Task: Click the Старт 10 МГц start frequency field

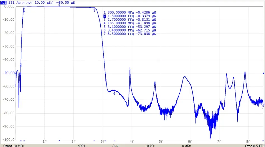Action: pos(14,146)
